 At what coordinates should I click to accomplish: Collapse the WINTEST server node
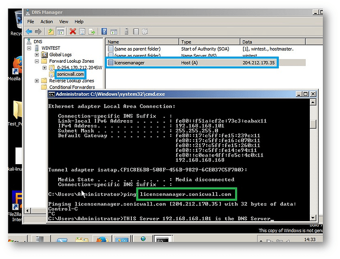(x=30, y=48)
